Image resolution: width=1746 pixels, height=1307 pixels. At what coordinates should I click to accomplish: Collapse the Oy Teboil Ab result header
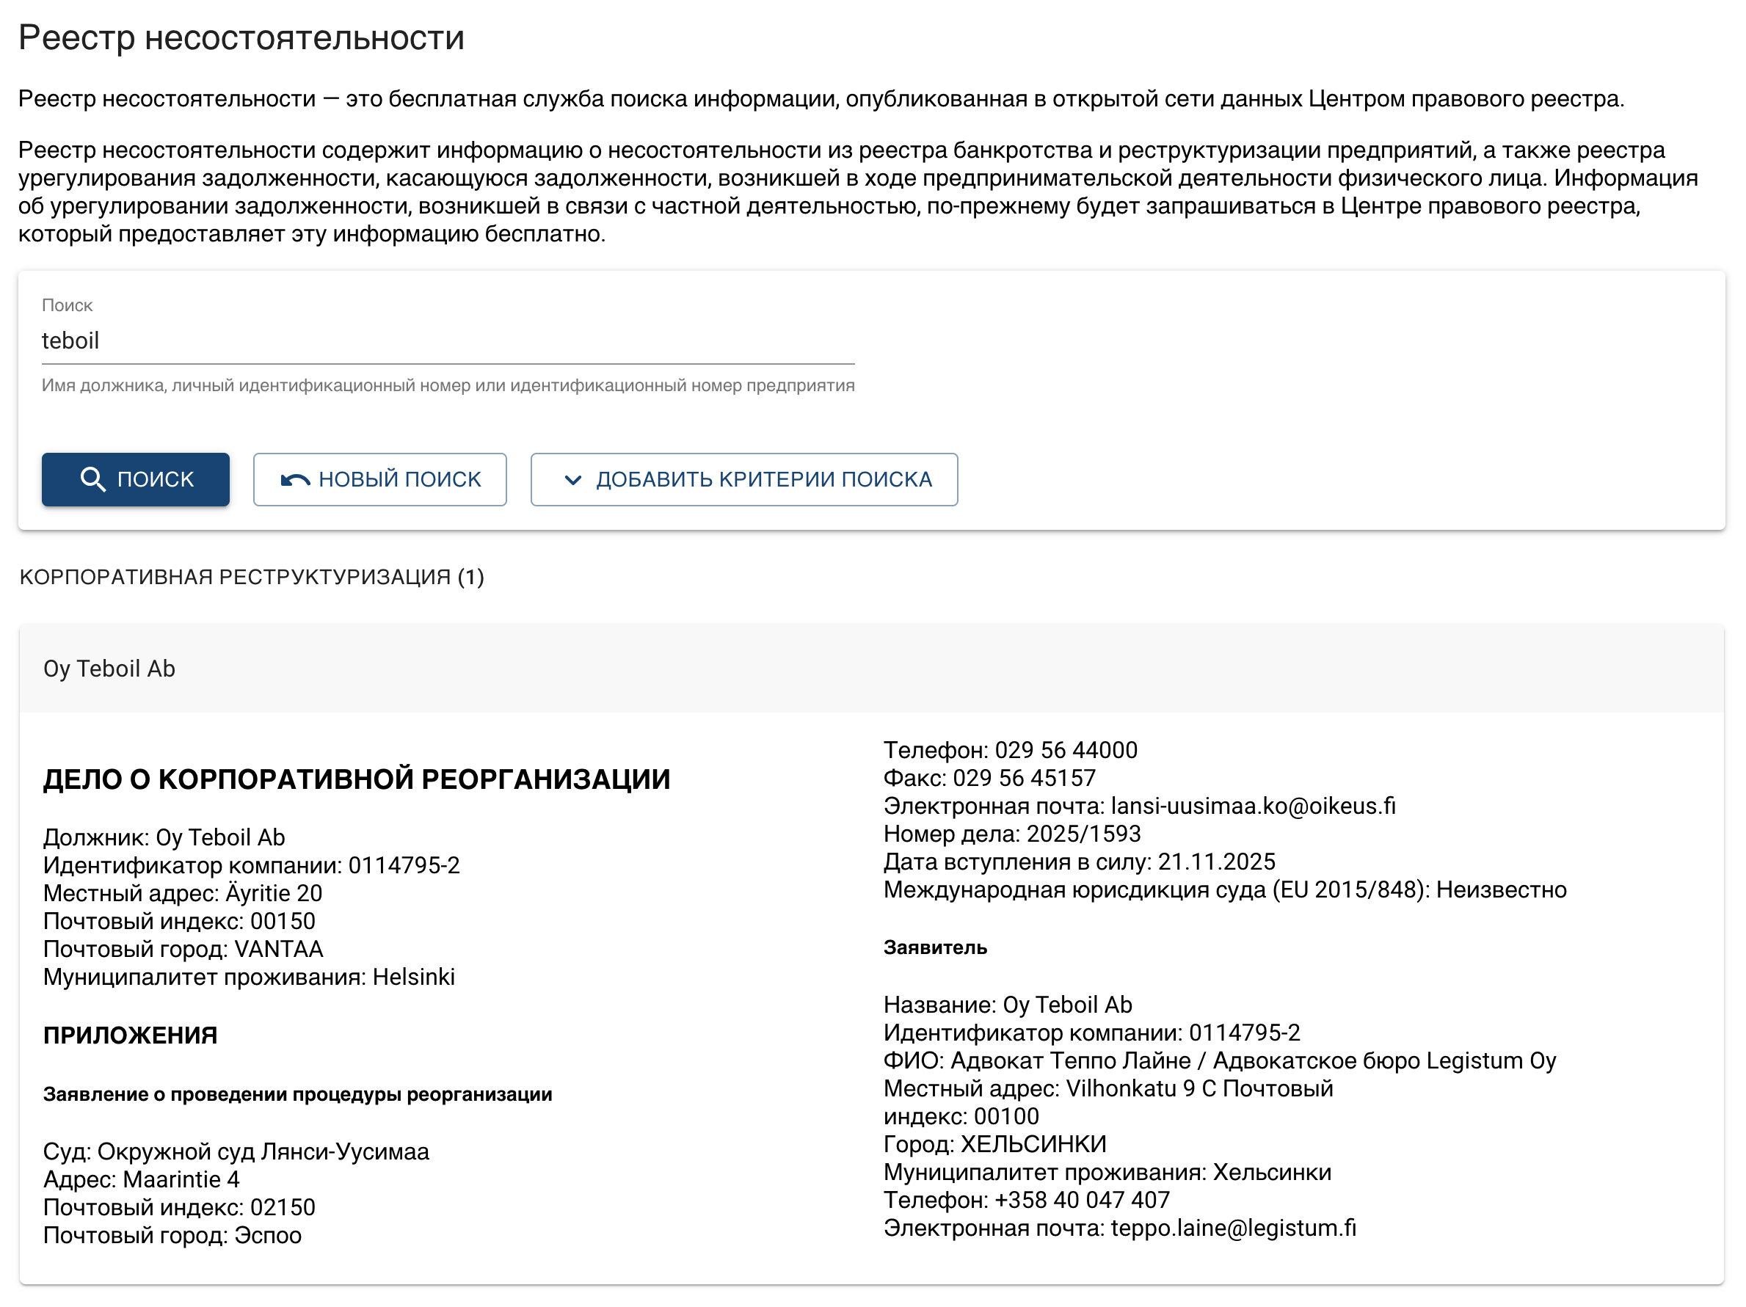click(x=871, y=669)
